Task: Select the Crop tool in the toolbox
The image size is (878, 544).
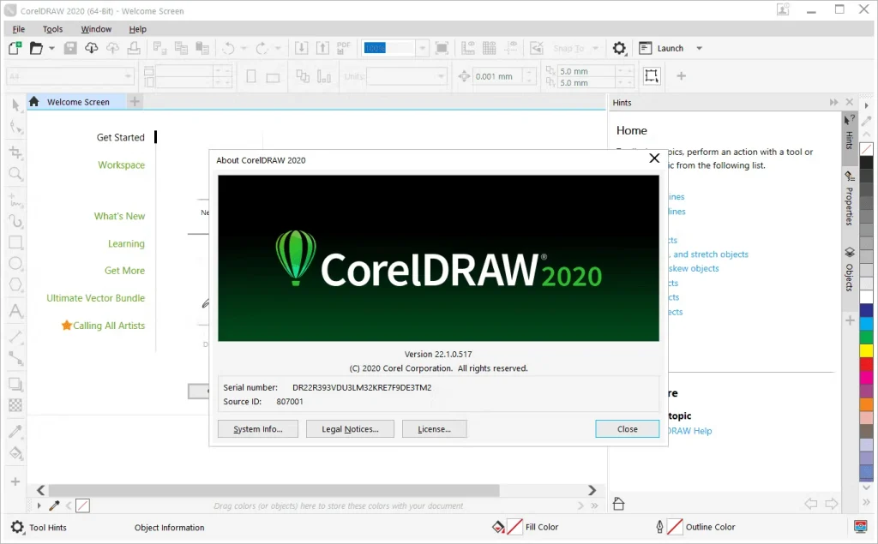Action: 15,152
